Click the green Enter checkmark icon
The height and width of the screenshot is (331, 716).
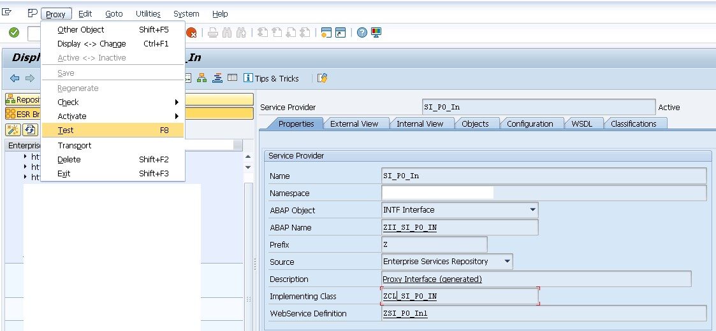(13, 32)
